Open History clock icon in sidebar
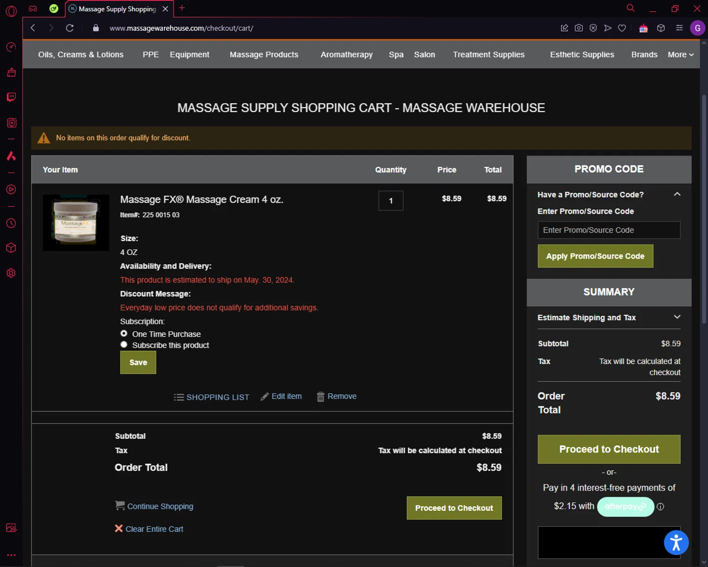 tap(11, 223)
